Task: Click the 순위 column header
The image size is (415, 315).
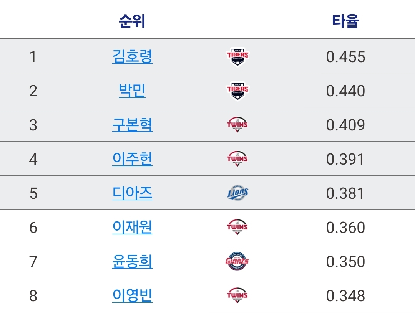Action: tap(132, 21)
